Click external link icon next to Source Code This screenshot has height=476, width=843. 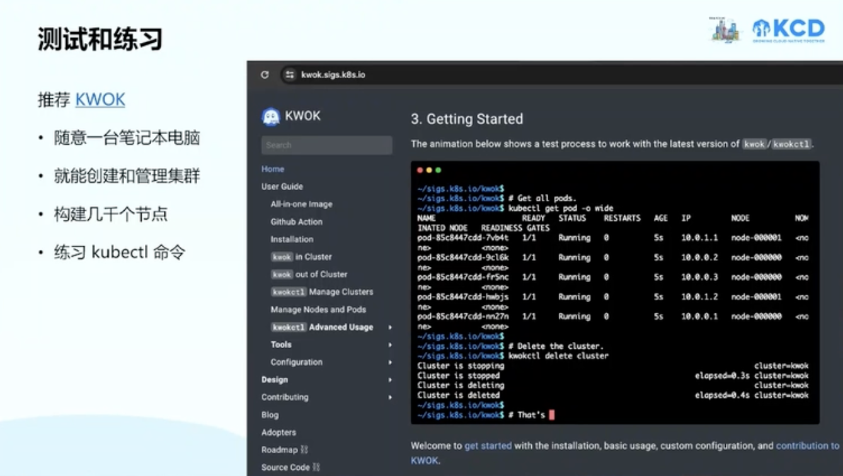(316, 467)
